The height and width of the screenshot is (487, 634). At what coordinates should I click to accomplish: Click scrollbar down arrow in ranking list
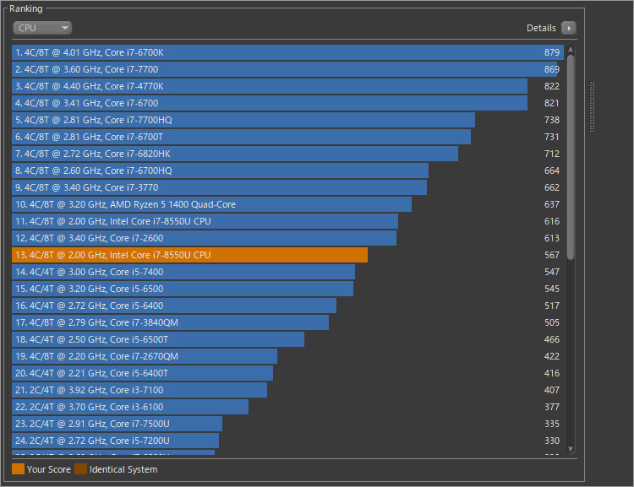coord(571,449)
